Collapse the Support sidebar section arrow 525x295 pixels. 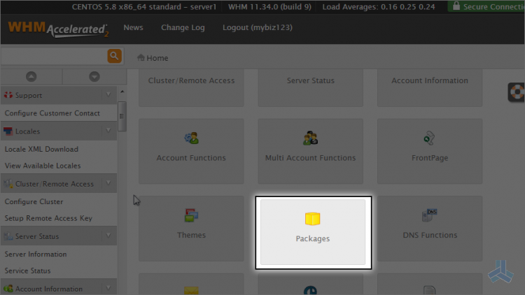[108, 95]
